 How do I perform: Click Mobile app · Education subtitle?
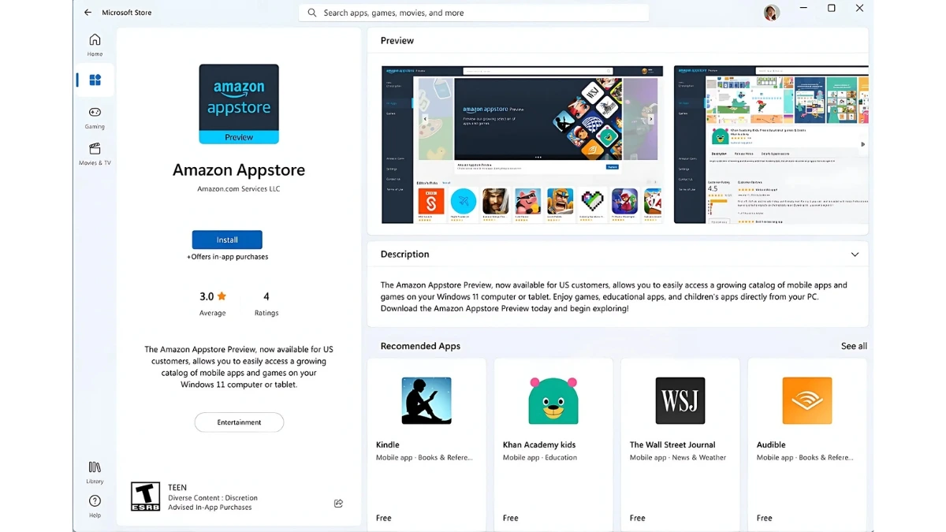(x=540, y=457)
